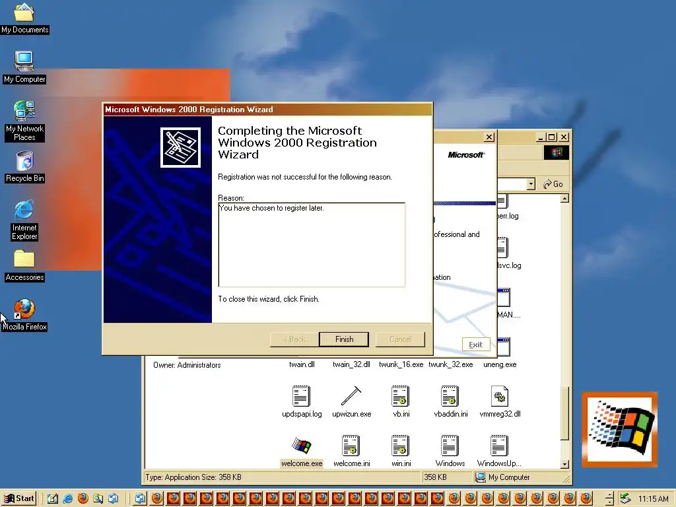Select the My Documents desktop icon
The width and height of the screenshot is (676, 507).
24,18
